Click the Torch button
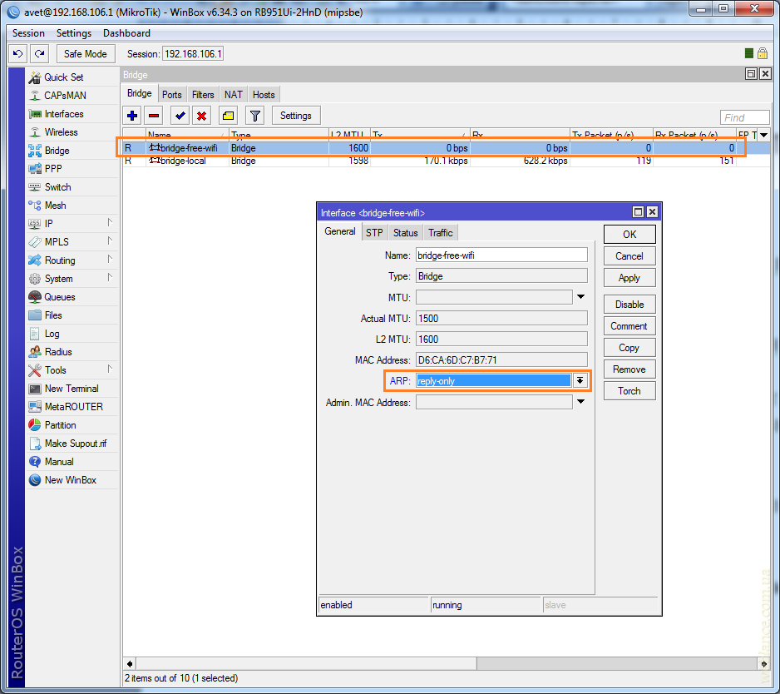 click(629, 391)
